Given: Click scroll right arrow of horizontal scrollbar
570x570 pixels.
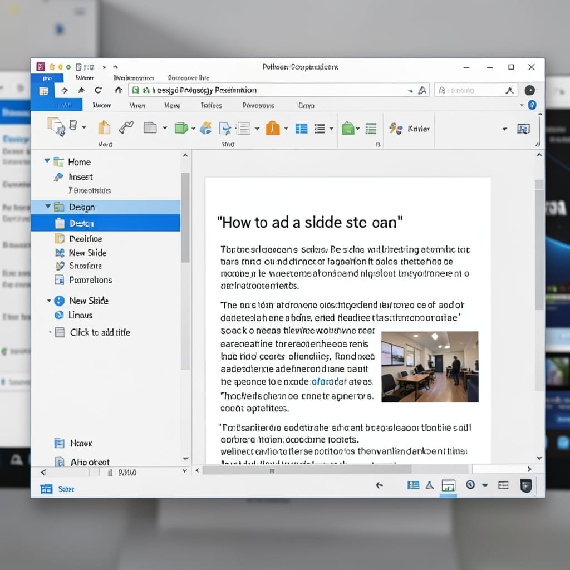Looking at the screenshot, I should tap(529, 469).
